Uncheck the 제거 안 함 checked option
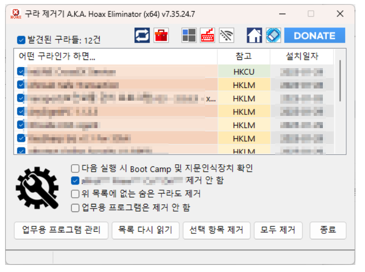Screen dimensions: 365x272 coord(75,180)
